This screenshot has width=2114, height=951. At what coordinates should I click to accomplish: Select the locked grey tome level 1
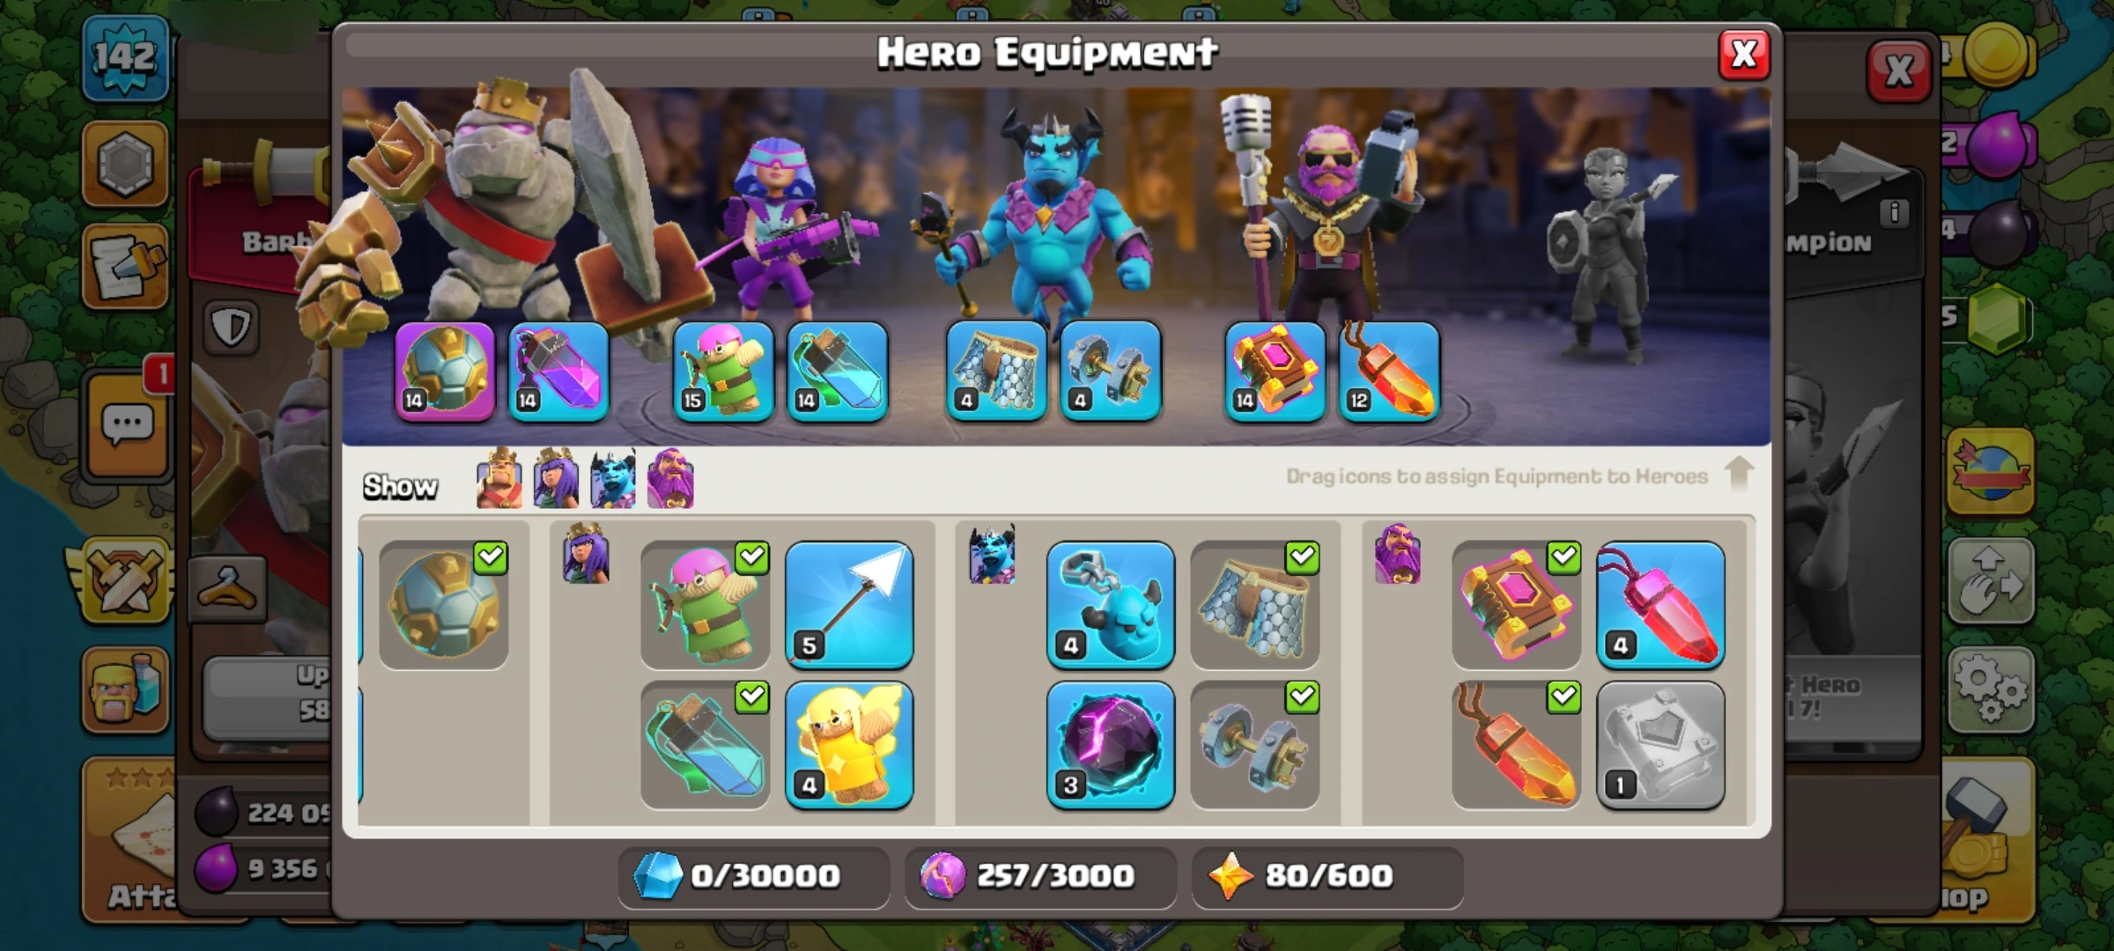[x=1660, y=745]
